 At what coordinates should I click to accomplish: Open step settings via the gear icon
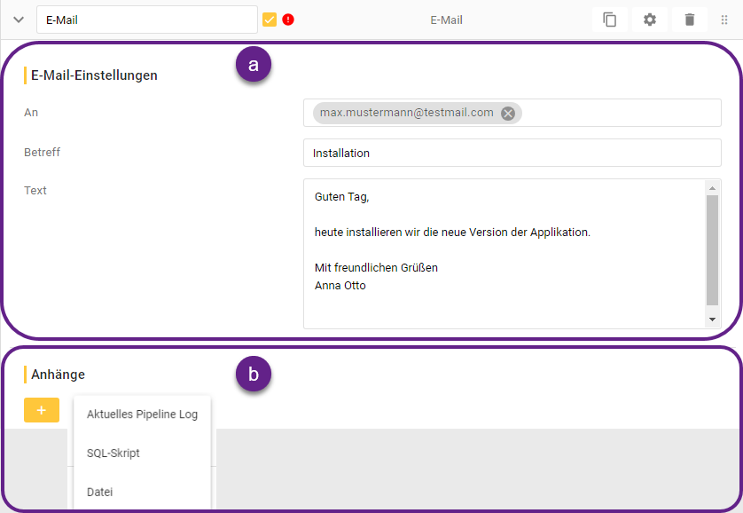(650, 20)
